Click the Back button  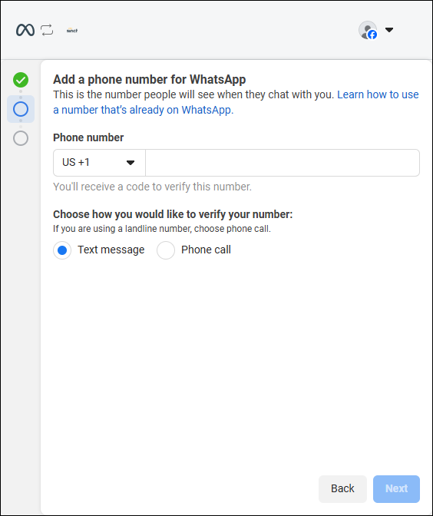342,488
